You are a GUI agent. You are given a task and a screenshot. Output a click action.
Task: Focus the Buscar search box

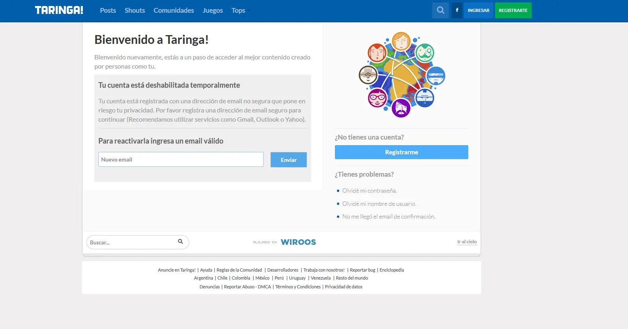pos(138,242)
